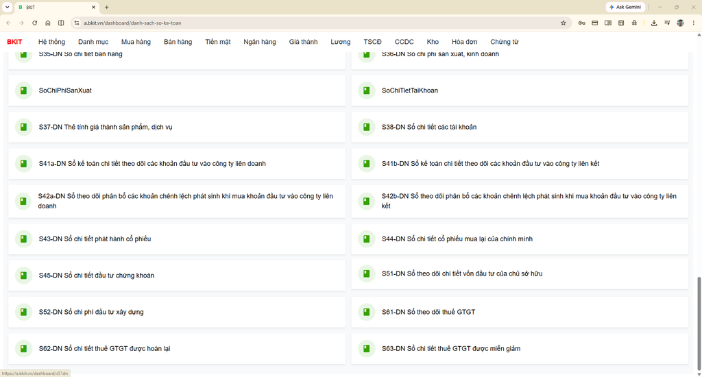Click the page vertical scrollbar thumb
The image size is (702, 377).
point(699,324)
